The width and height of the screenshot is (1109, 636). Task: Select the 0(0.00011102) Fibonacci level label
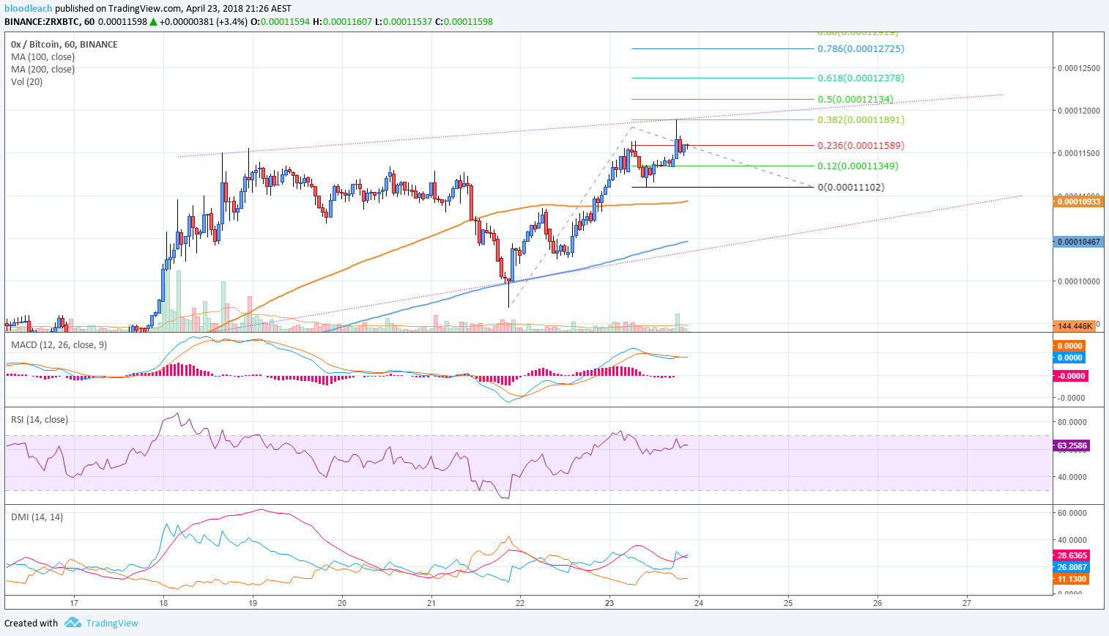point(851,187)
